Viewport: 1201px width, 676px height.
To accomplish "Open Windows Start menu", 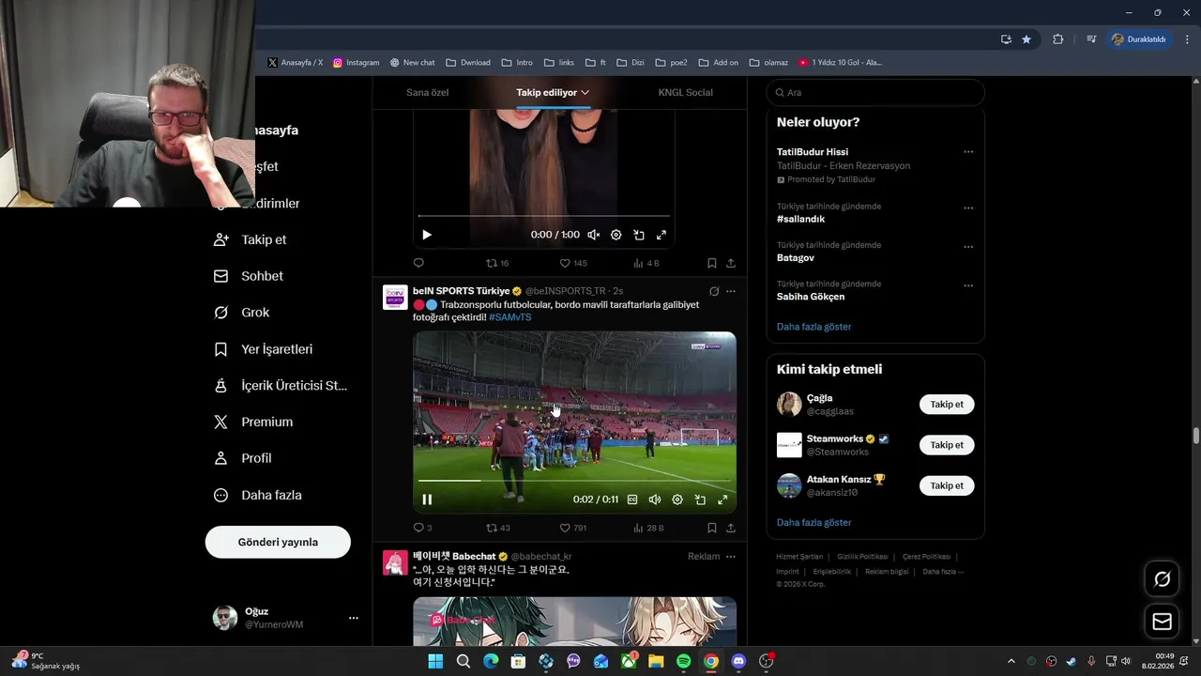I will (435, 661).
